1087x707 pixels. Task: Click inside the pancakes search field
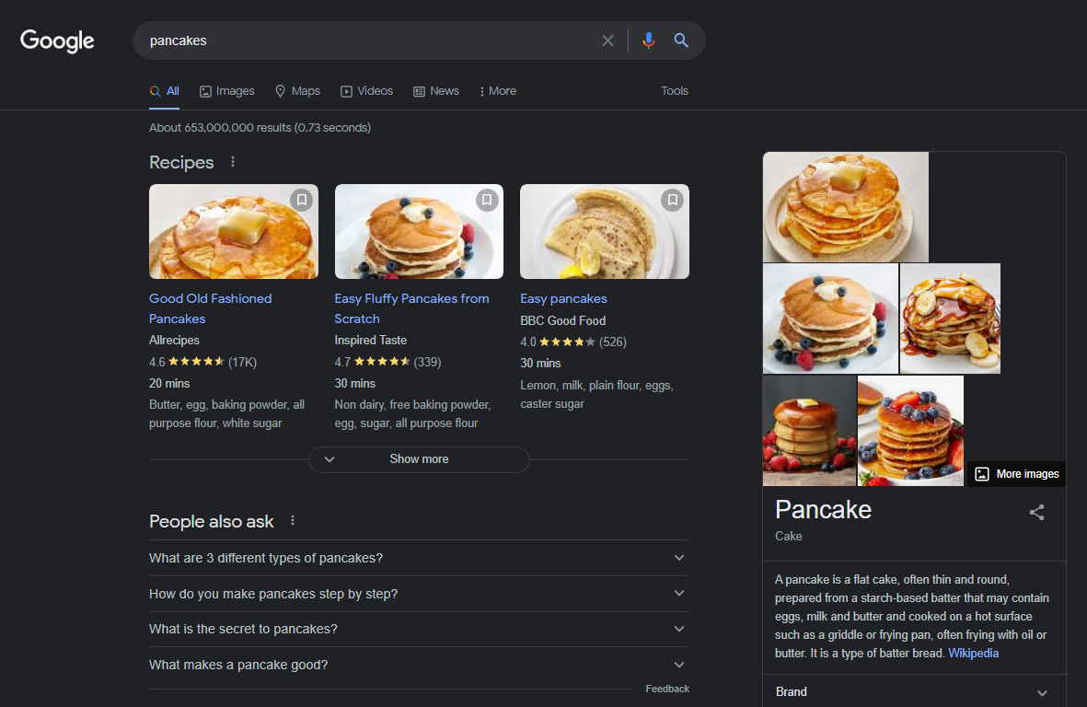coord(367,41)
